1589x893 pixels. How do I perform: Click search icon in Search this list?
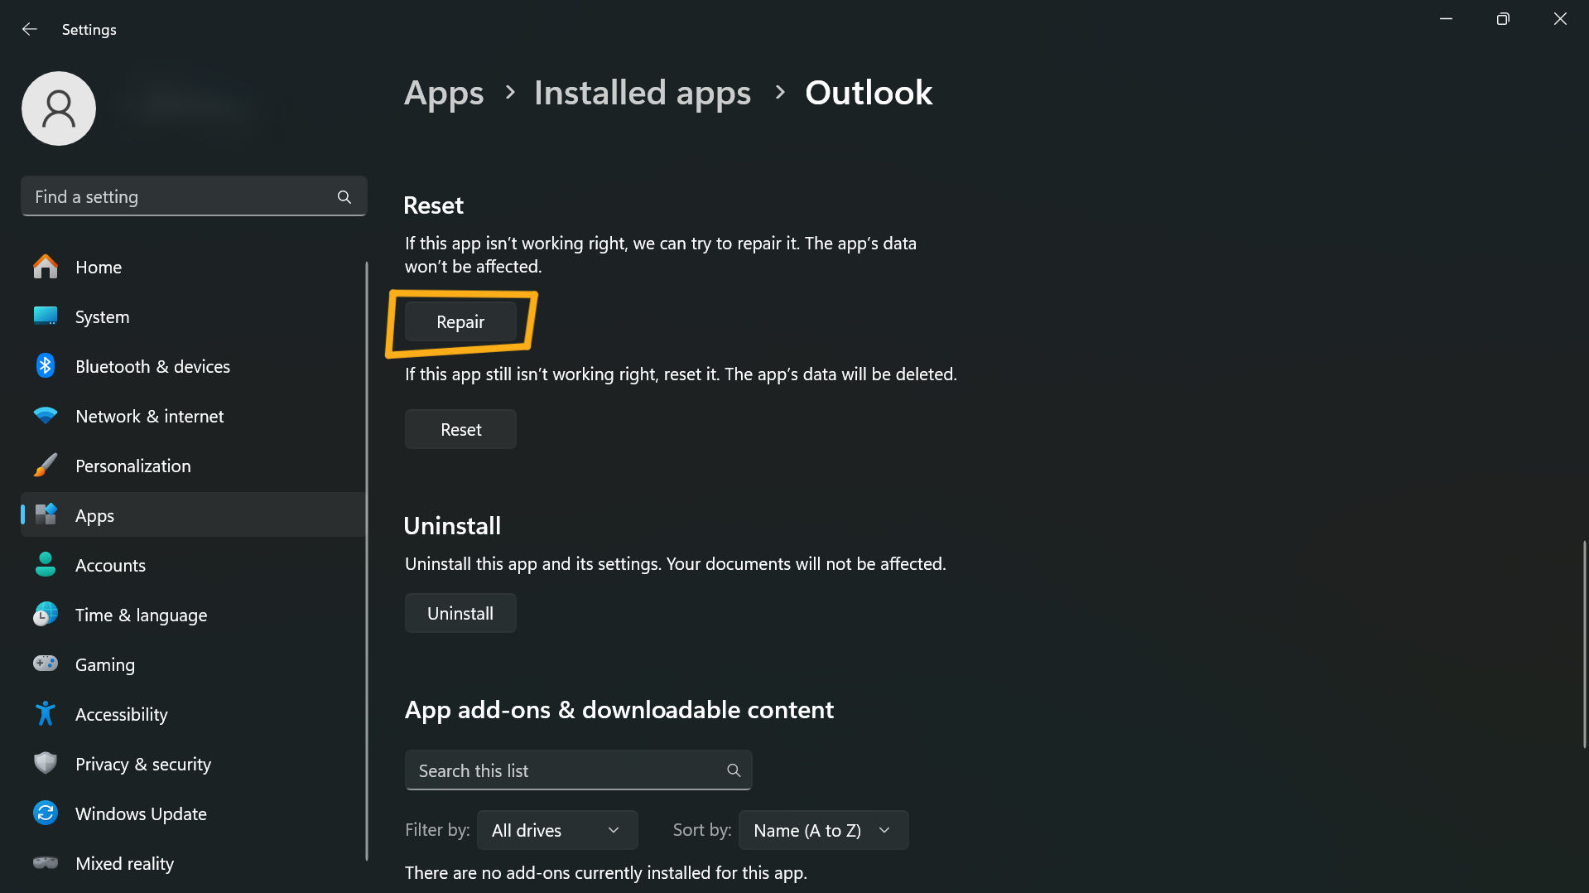tap(734, 770)
